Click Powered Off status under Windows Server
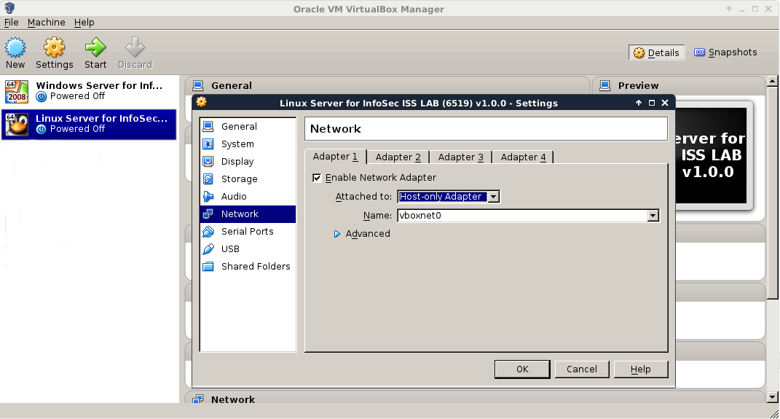Viewport: 780px width, 419px height. [x=77, y=96]
